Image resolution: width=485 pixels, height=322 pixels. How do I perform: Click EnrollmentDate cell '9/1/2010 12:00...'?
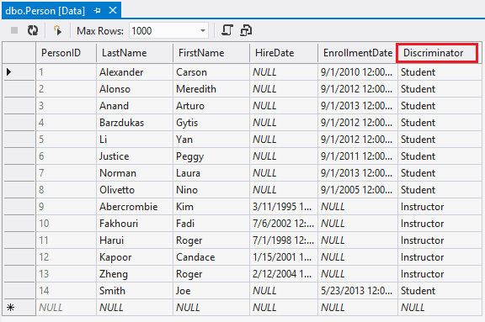[x=358, y=72]
